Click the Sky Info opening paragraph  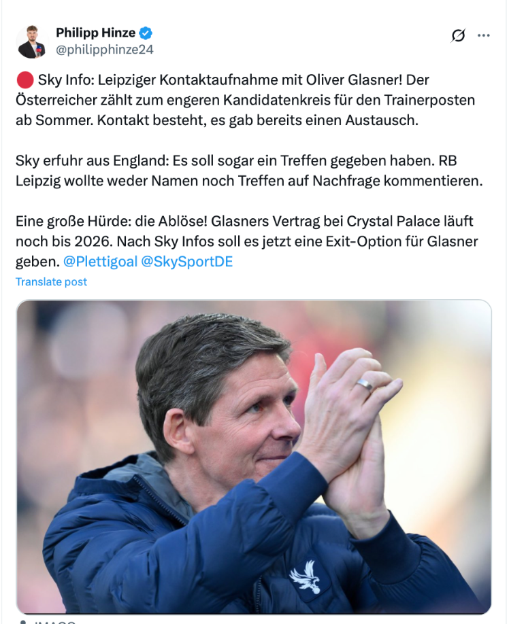click(246, 100)
